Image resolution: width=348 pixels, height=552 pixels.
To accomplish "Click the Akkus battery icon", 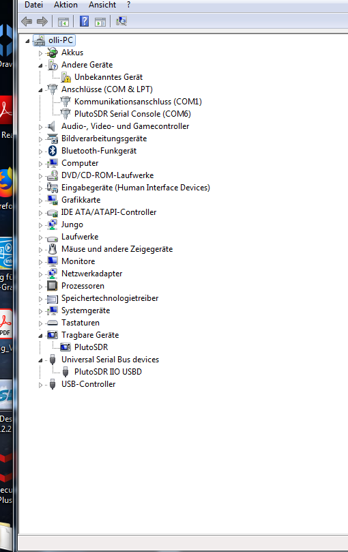I will [x=52, y=53].
